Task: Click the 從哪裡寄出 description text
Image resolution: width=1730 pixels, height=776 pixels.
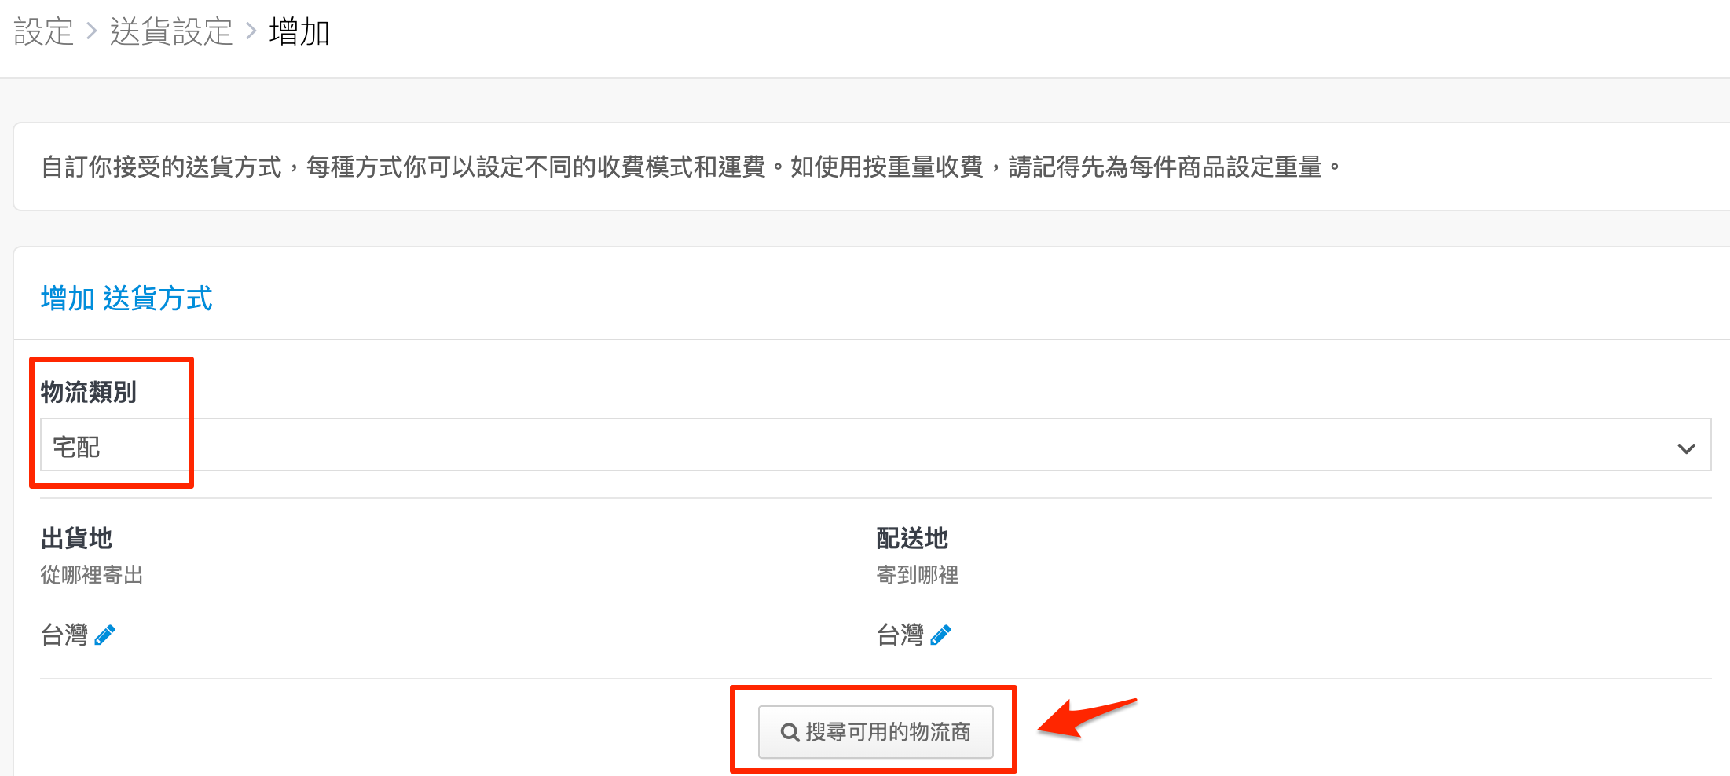Action: tap(91, 575)
